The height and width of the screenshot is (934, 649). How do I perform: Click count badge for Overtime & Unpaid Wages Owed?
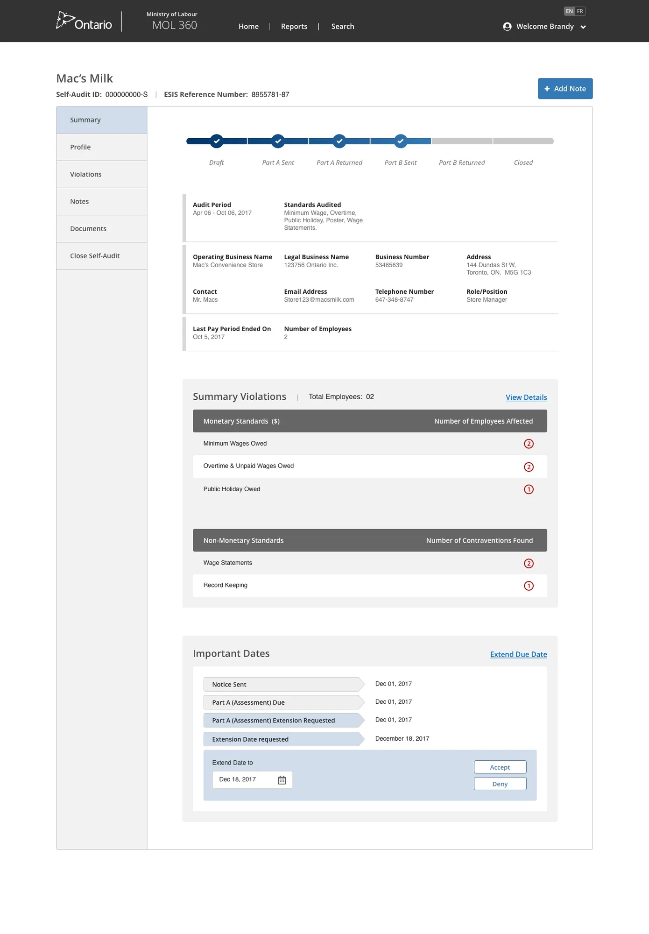(529, 467)
